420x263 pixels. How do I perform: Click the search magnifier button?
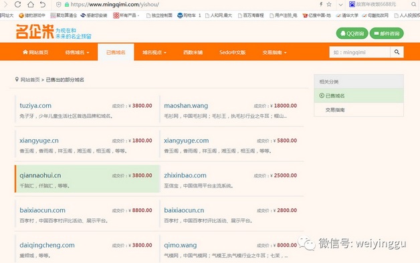tap(397, 52)
